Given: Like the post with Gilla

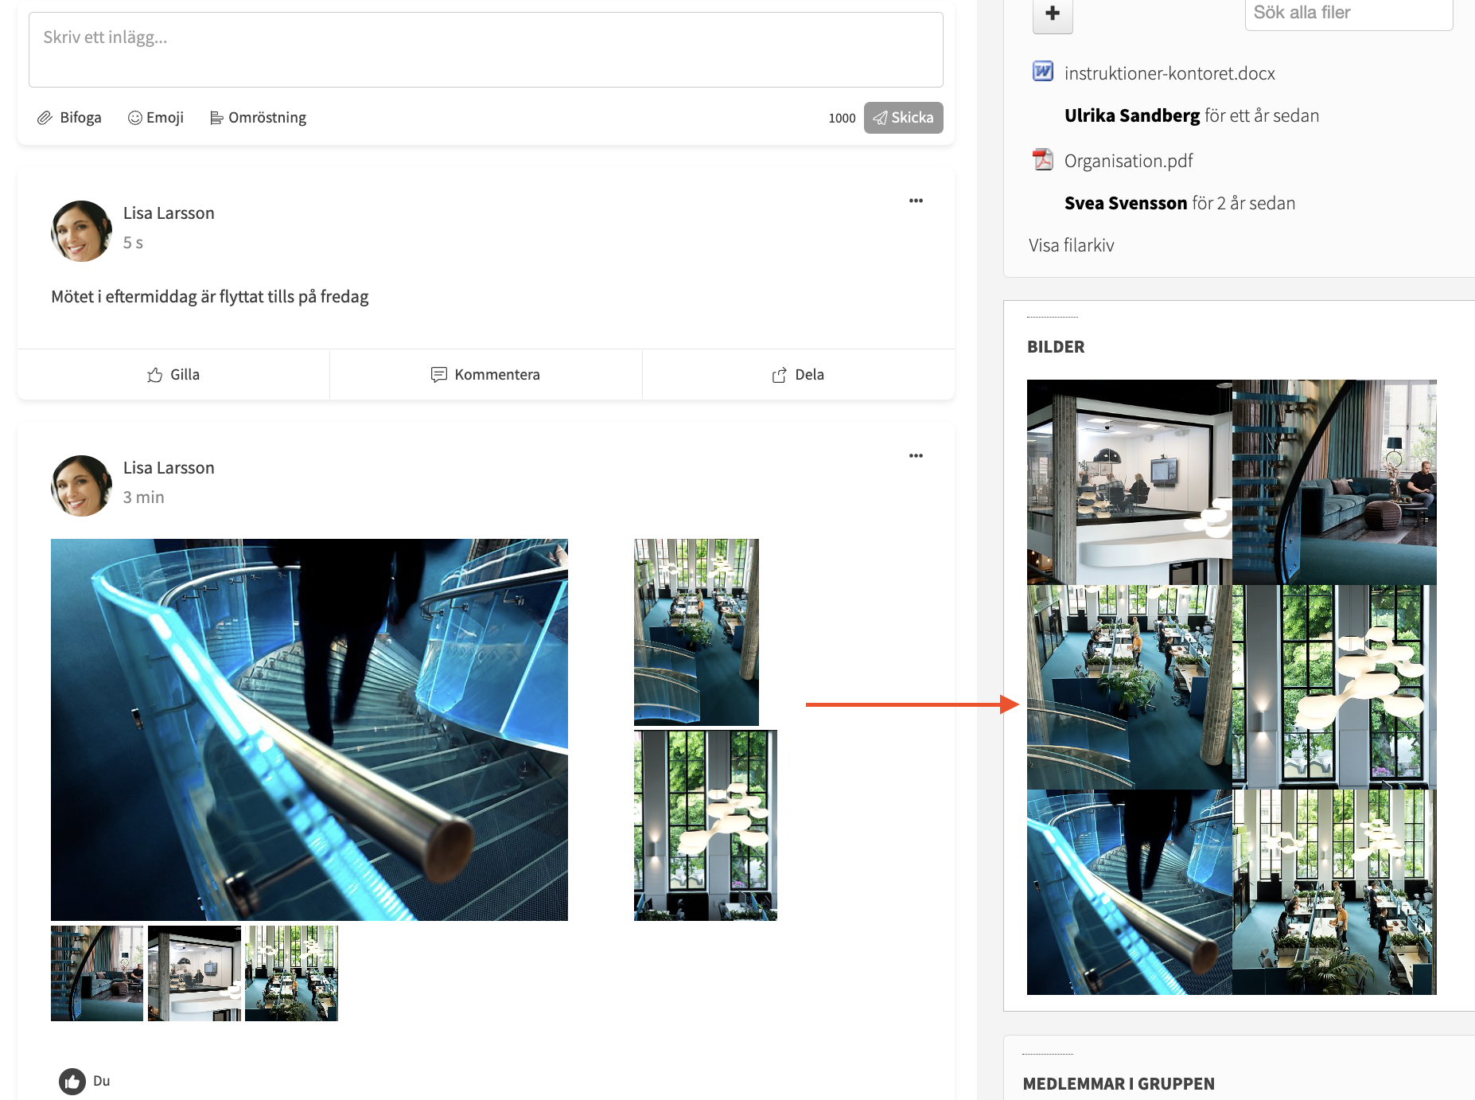Looking at the screenshot, I should tap(173, 375).
